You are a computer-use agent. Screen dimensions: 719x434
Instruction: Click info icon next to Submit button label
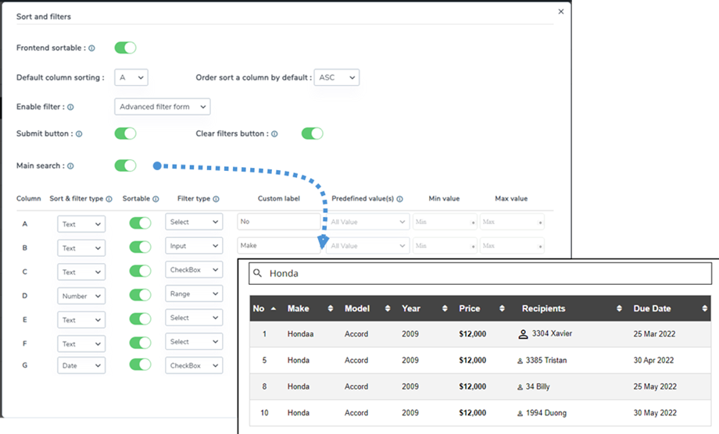click(78, 134)
